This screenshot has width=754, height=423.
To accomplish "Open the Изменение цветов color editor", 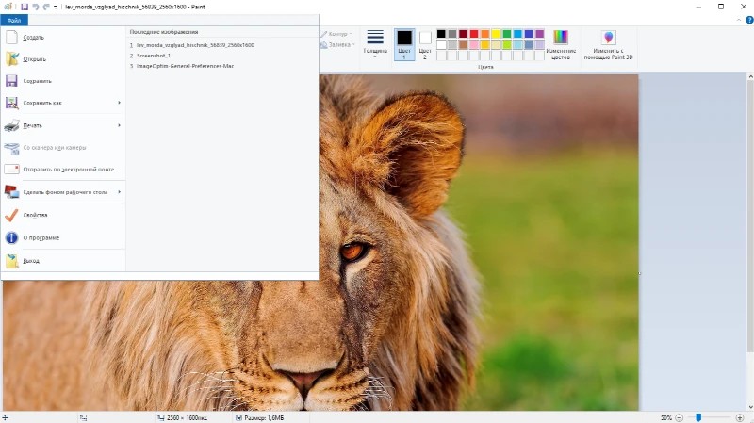I will pos(561,43).
